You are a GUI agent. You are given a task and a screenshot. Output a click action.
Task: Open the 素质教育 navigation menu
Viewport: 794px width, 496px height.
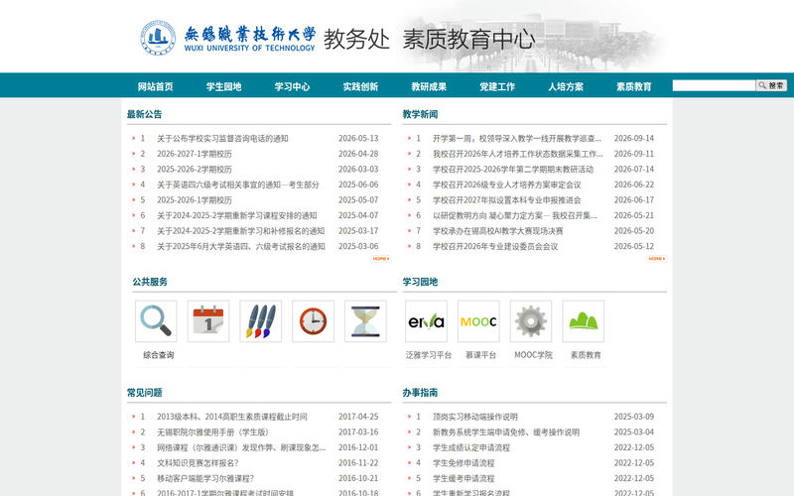pos(634,86)
